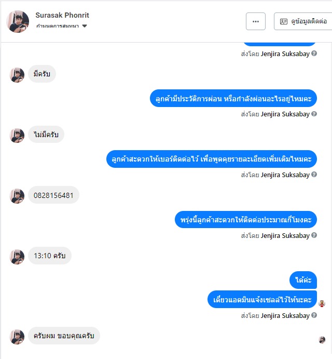Click the 13:10 ครับ message bubble

(x=50, y=256)
